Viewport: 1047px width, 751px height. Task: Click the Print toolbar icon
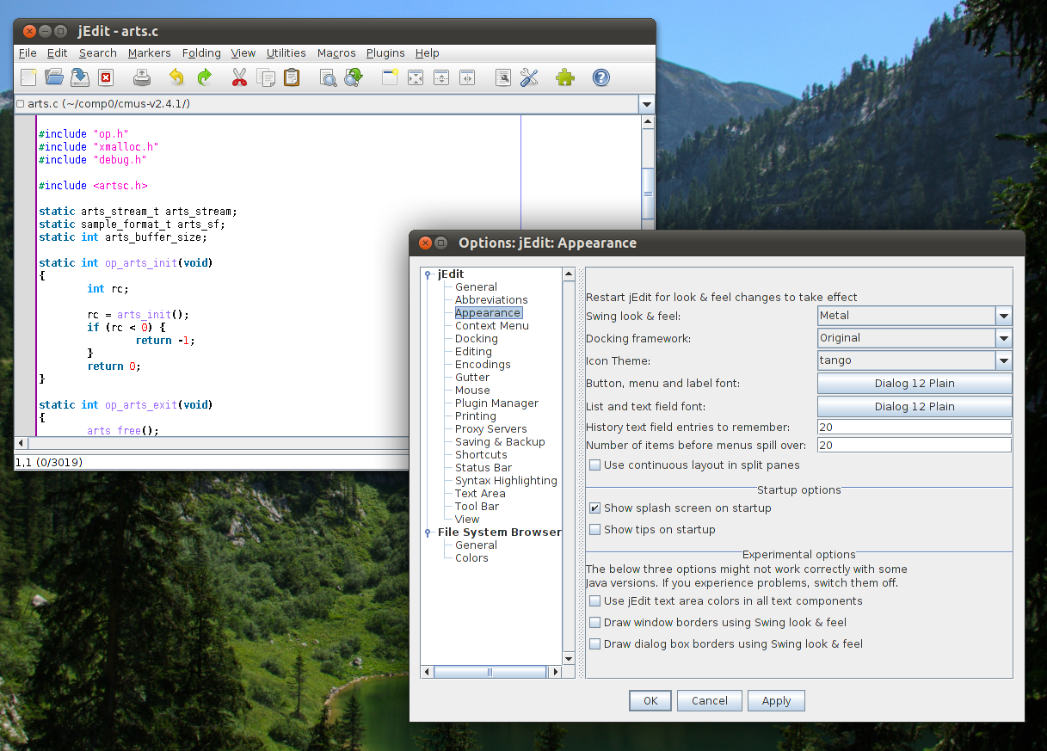point(142,77)
